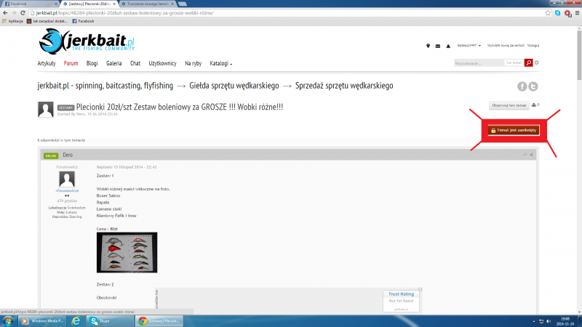
Task: Expand the Katalogi dropdown menu
Action: 220,63
